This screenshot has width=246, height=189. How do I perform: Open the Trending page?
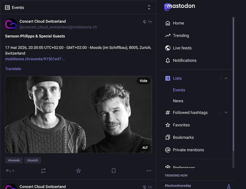click(181, 36)
